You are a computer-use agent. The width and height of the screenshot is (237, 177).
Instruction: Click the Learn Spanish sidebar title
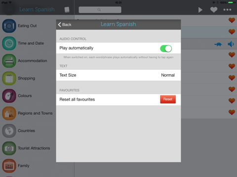click(37, 9)
